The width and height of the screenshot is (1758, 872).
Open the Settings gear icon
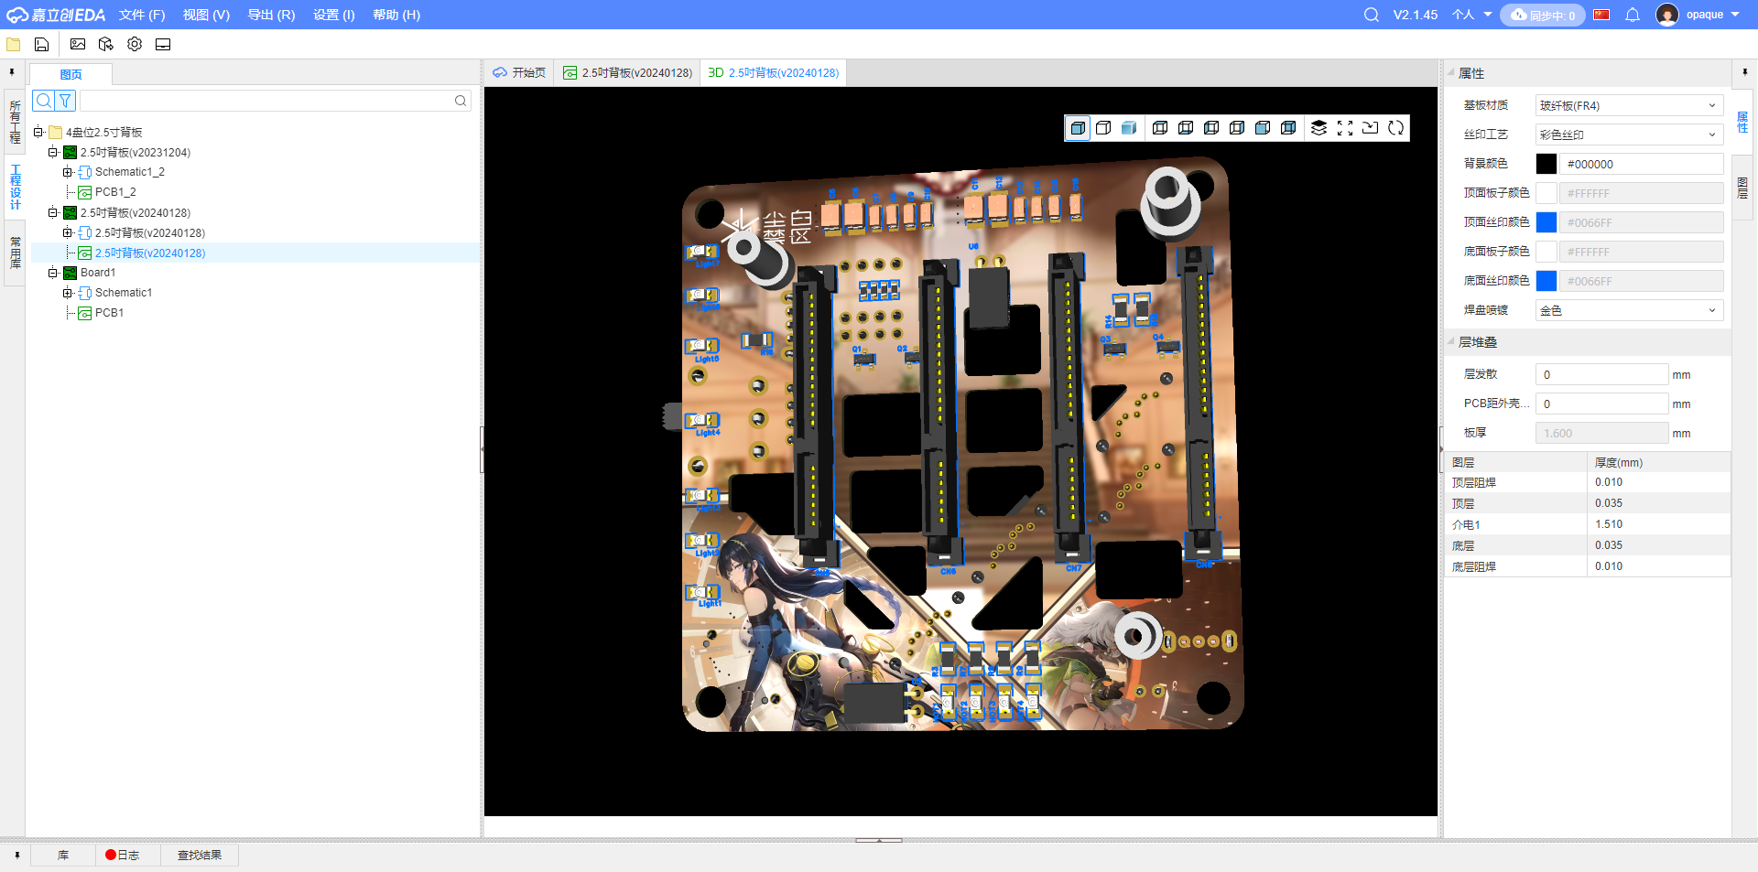134,43
